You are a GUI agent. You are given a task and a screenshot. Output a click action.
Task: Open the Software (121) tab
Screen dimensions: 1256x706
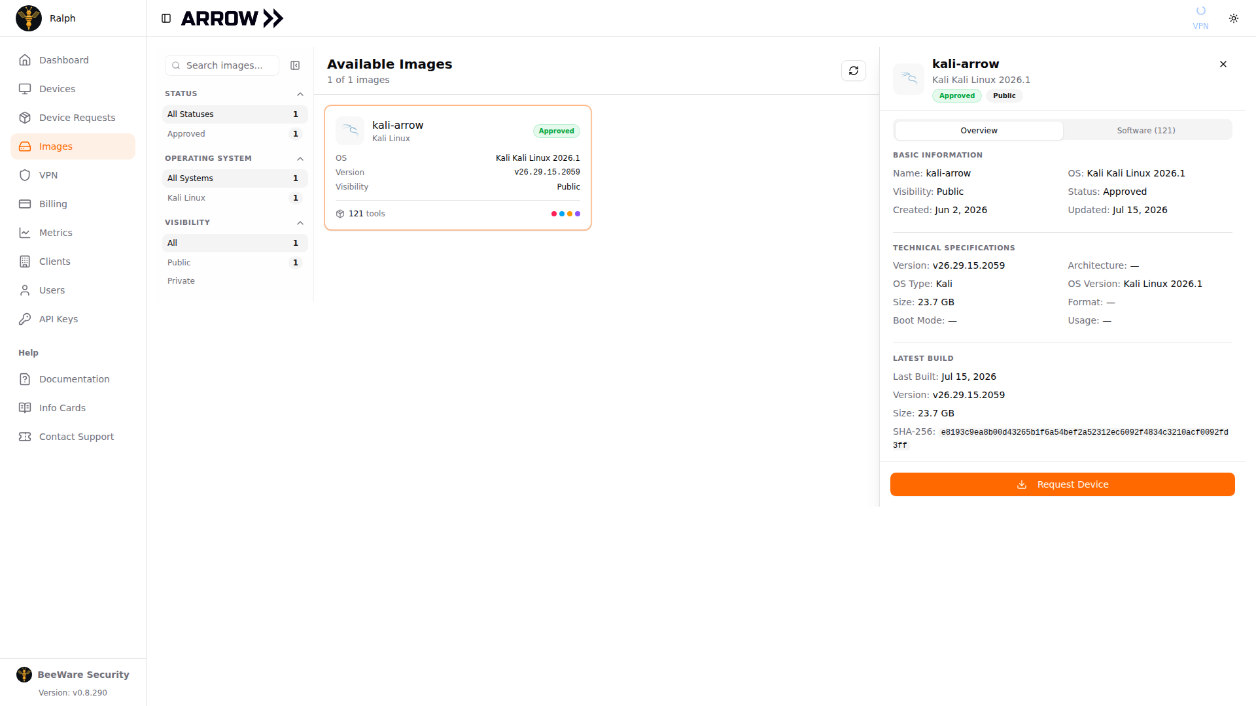(1146, 131)
